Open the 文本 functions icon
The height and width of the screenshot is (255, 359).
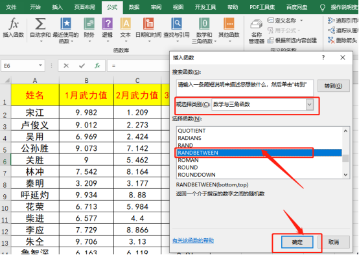(x=126, y=24)
